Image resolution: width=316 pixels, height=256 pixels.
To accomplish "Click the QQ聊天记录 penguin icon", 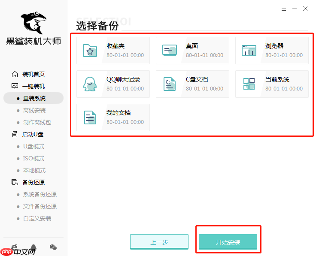I will 90,84.
